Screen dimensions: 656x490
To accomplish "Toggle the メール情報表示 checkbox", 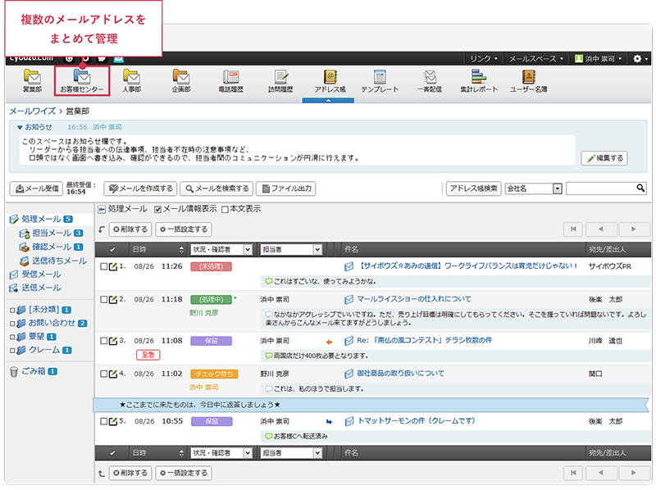I will point(158,209).
